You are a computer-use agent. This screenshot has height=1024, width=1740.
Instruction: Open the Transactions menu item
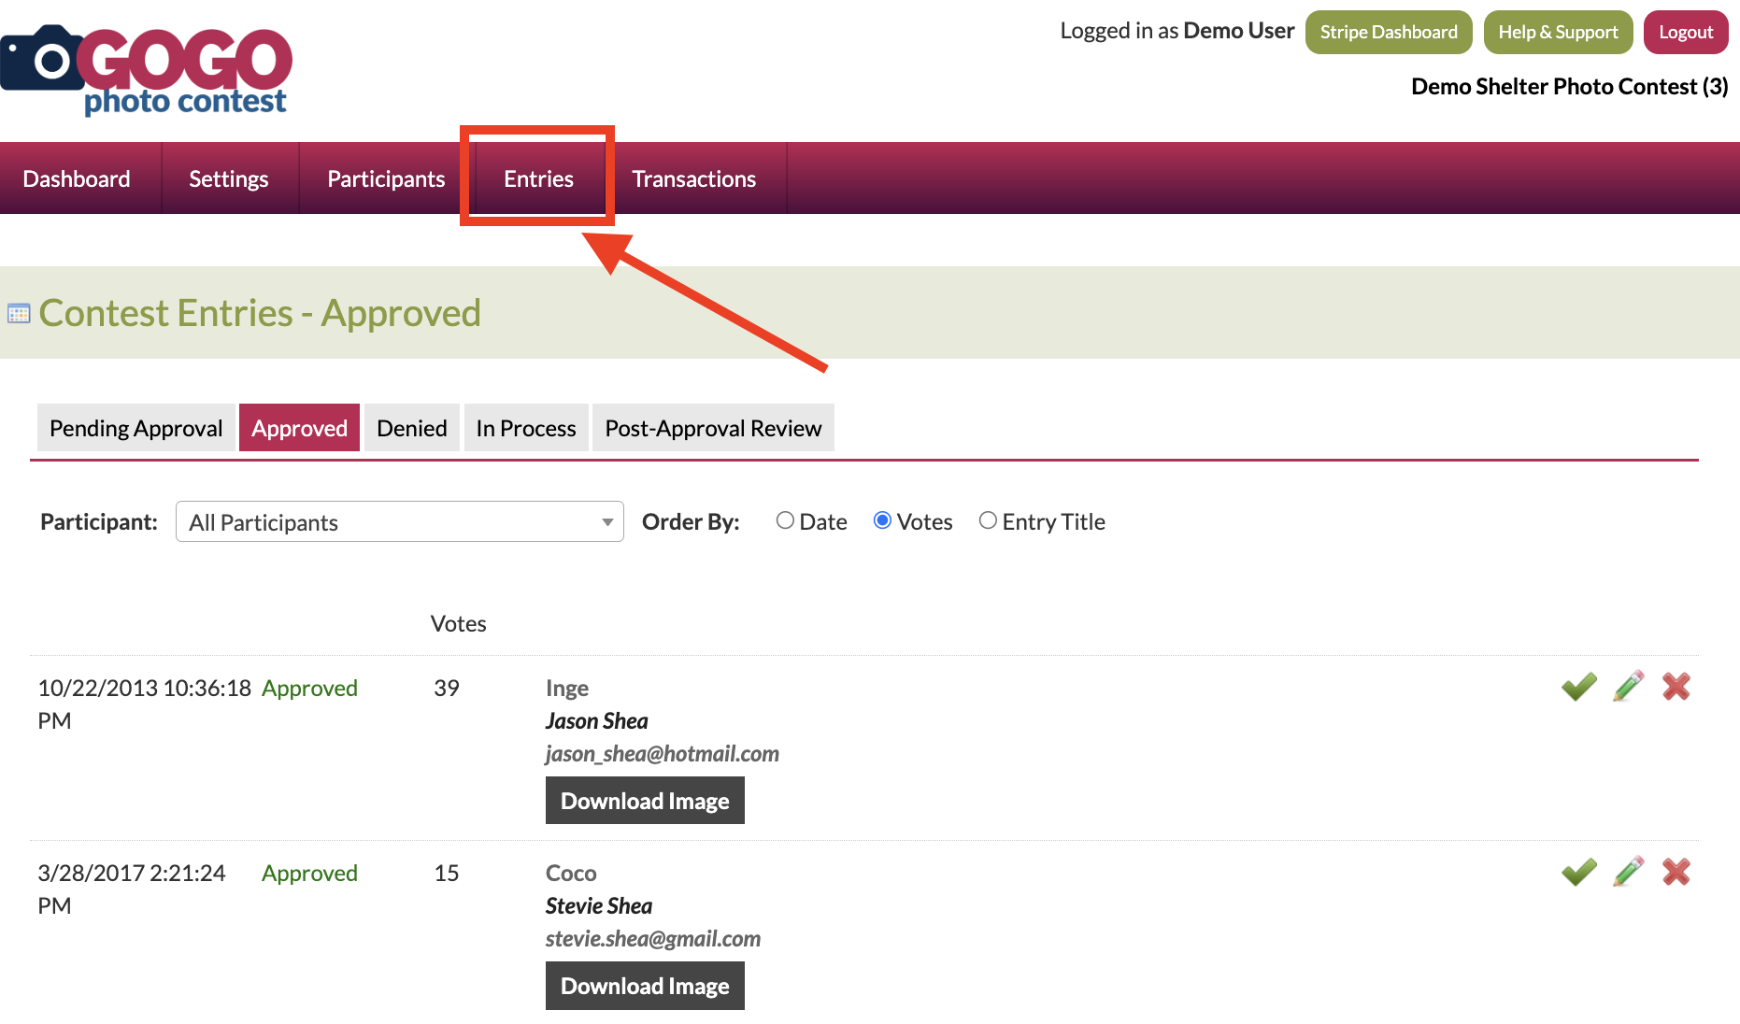pyautogui.click(x=693, y=179)
